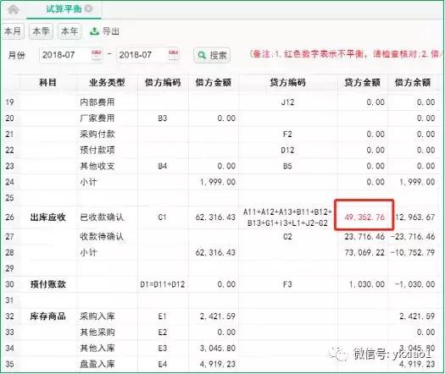Screen dimensions: 445x374
Task: Open end month calendar picker
Action: tap(174, 54)
